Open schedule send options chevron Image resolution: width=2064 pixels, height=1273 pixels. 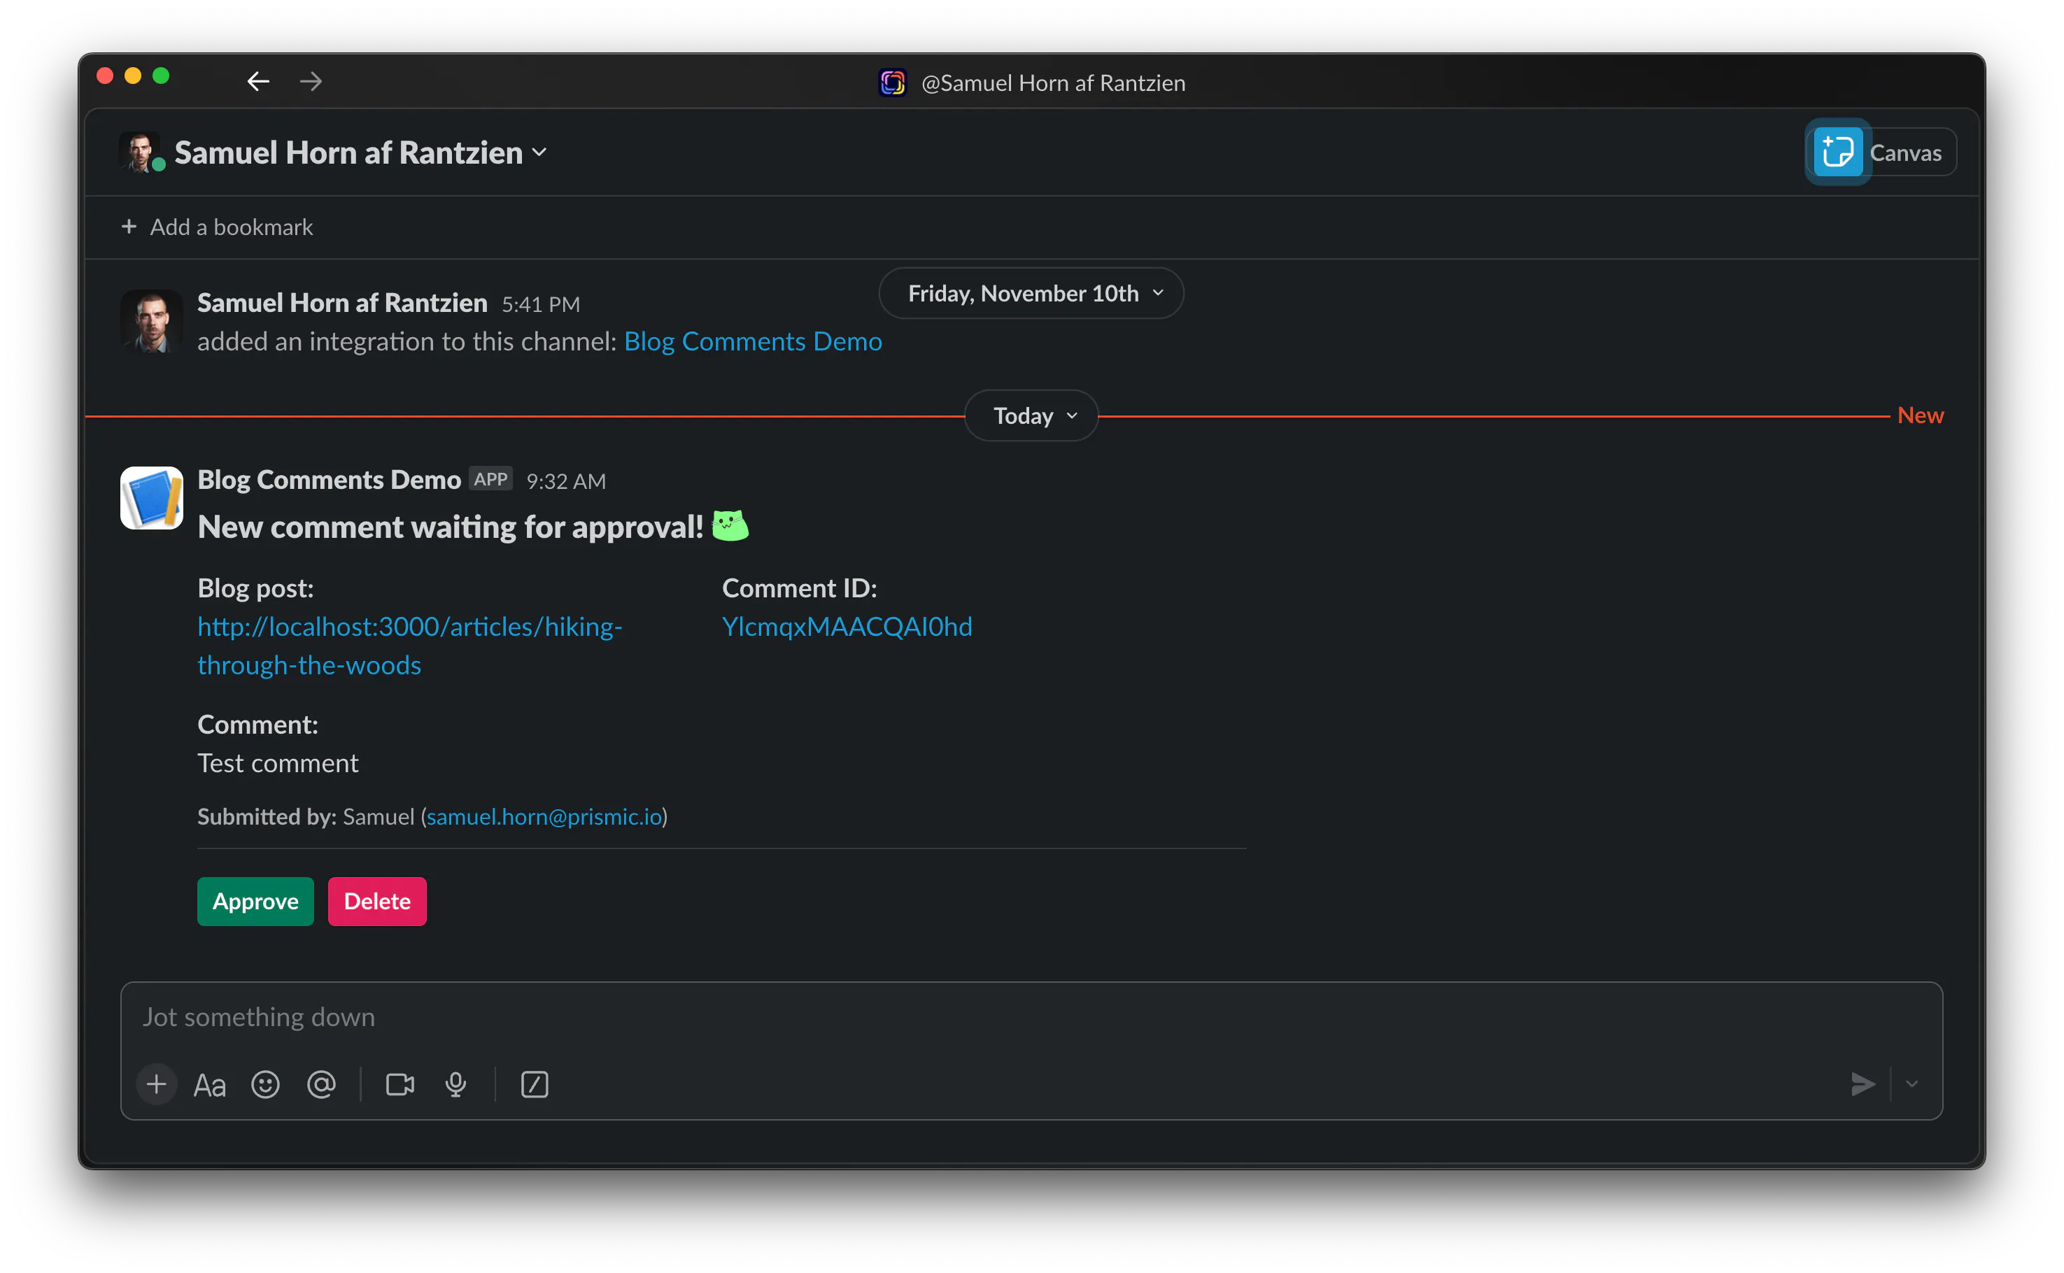[1911, 1084]
